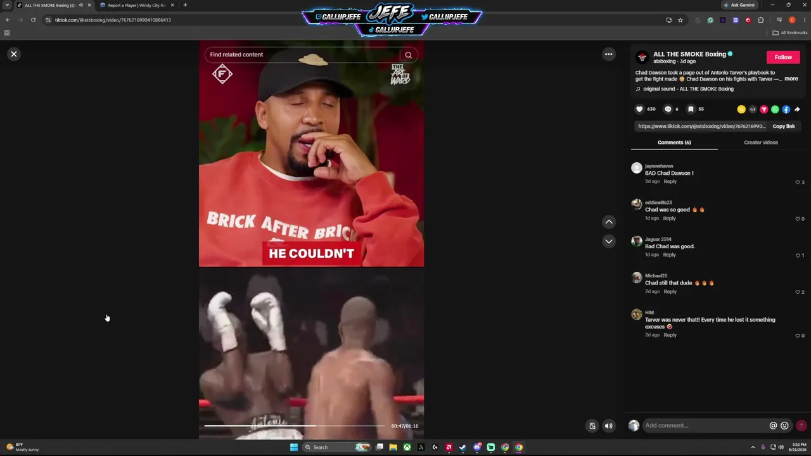Insert a mention with the @ icon
This screenshot has height=456, width=811.
point(773,426)
